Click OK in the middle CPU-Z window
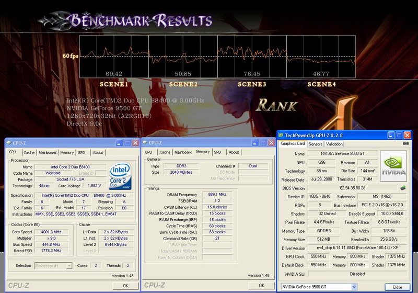The width and height of the screenshot is (418, 293). coord(262,286)
